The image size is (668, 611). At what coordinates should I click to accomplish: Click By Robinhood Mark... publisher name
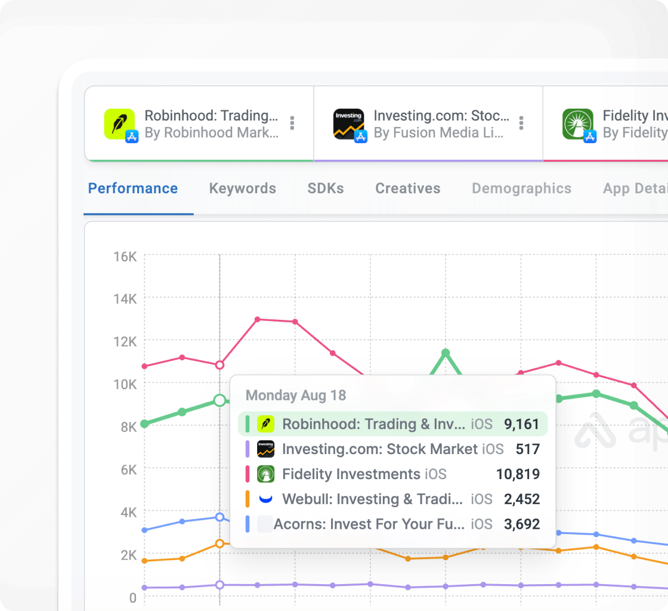coord(211,132)
